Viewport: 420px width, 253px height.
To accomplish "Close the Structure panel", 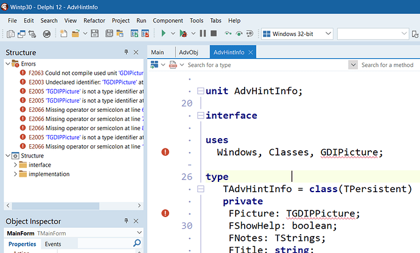I will click(x=136, y=52).
